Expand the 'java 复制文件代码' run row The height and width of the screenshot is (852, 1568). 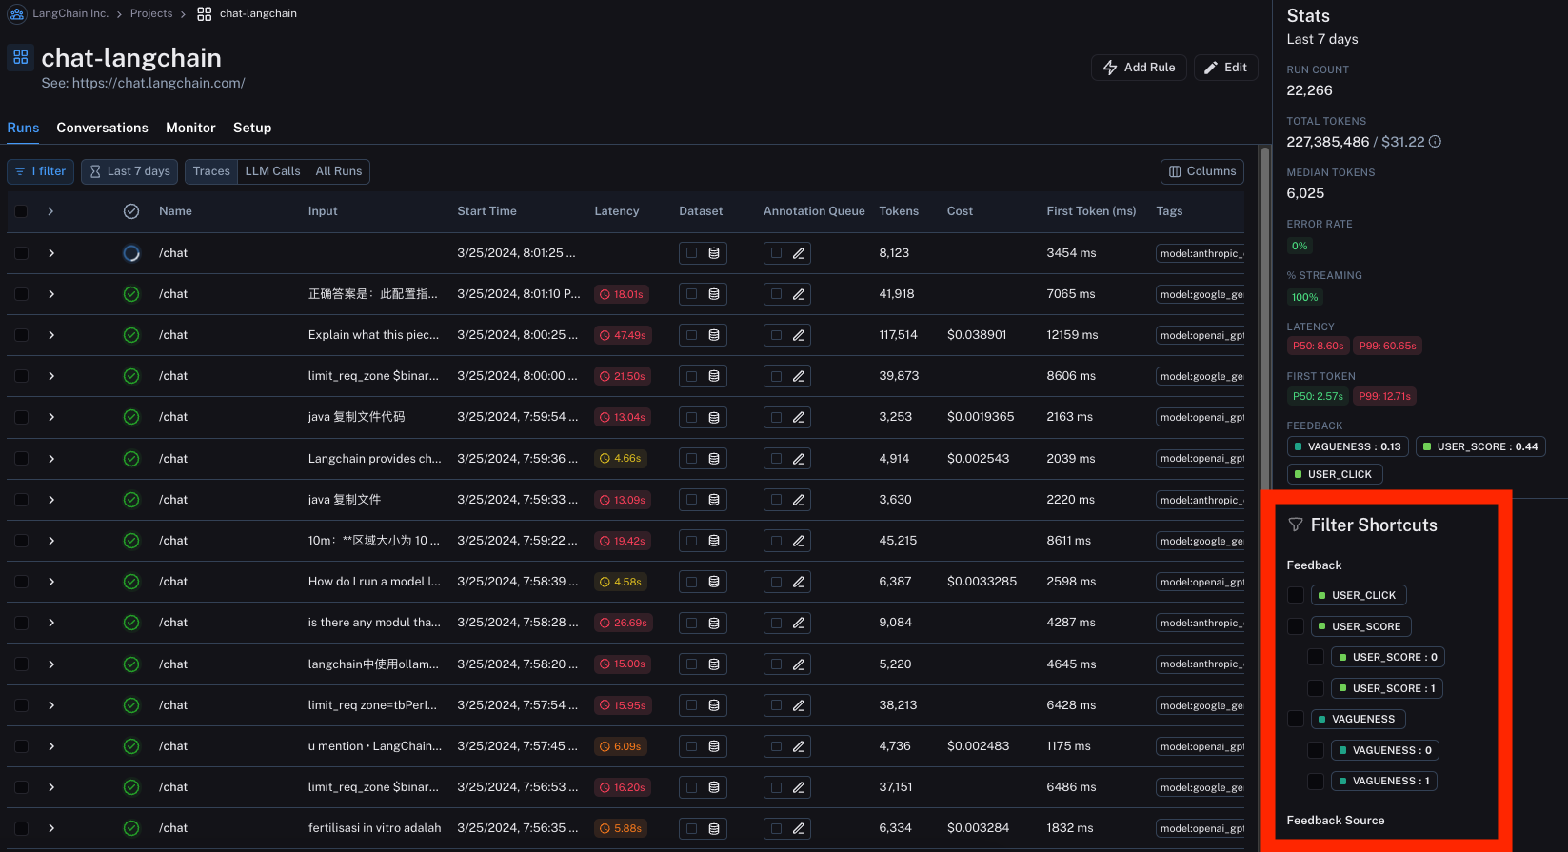pos(51,417)
